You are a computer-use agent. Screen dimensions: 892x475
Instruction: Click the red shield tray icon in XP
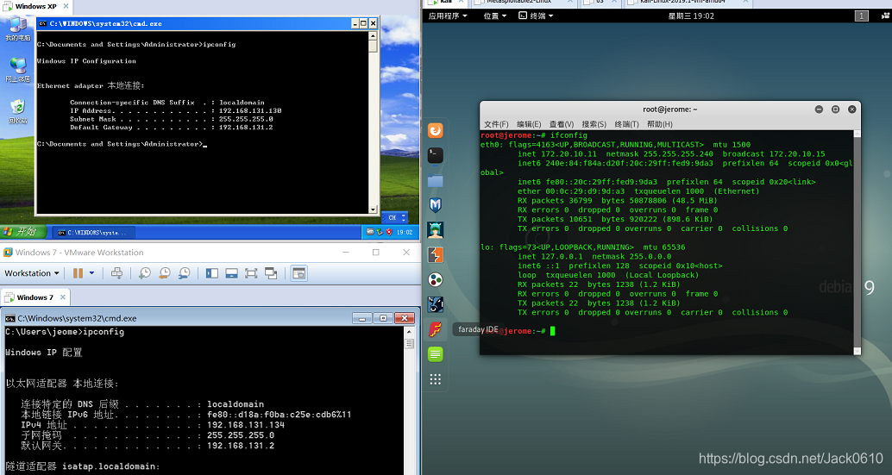389,233
